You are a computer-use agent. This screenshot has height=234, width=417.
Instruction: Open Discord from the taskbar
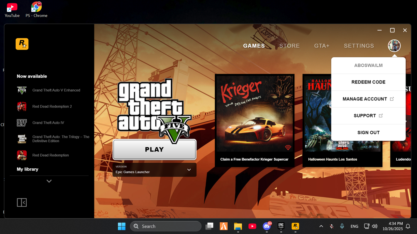pyautogui.click(x=267, y=226)
